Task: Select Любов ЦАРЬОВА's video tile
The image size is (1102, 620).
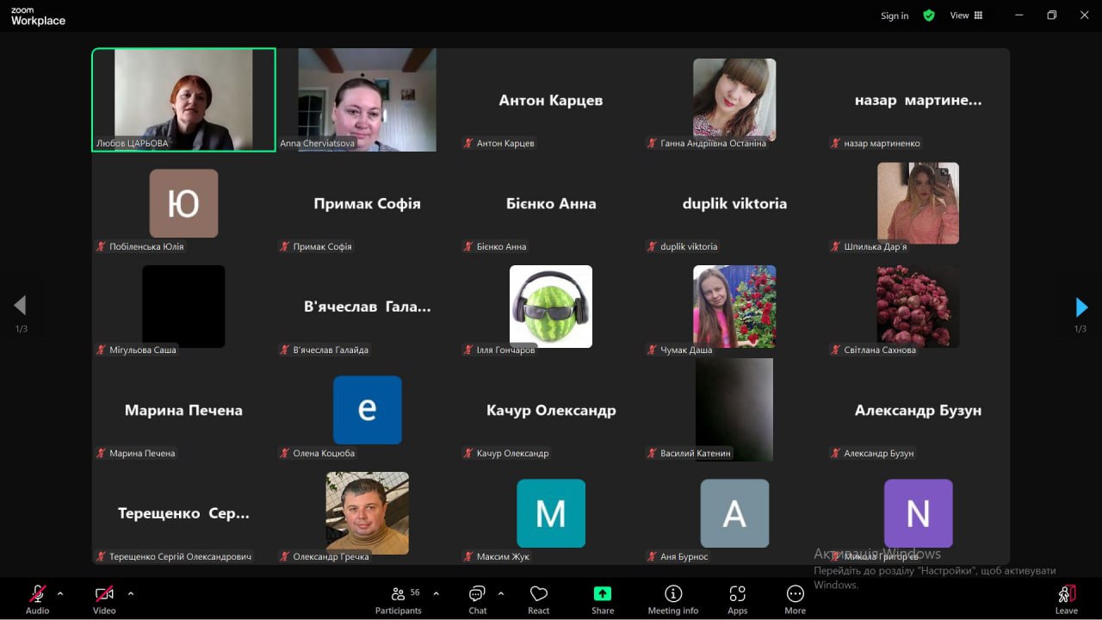Action: 183,99
